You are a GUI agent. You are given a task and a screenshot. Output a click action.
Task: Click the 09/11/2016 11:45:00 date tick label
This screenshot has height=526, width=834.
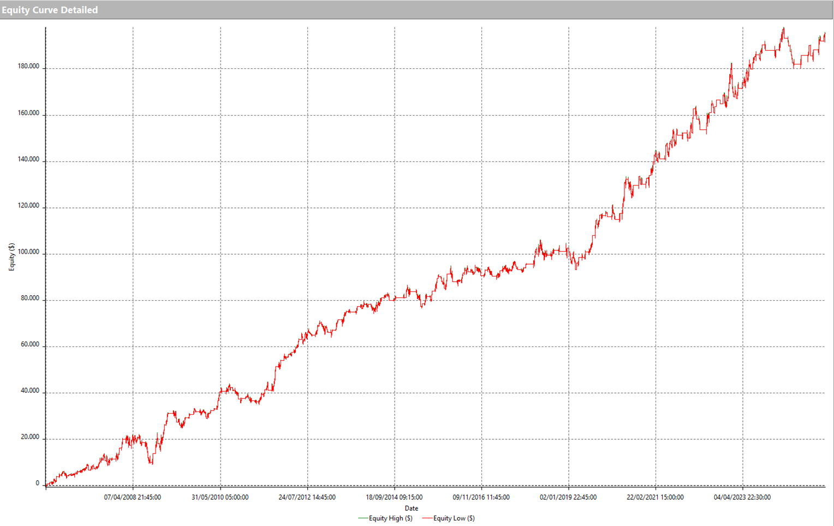tap(482, 497)
